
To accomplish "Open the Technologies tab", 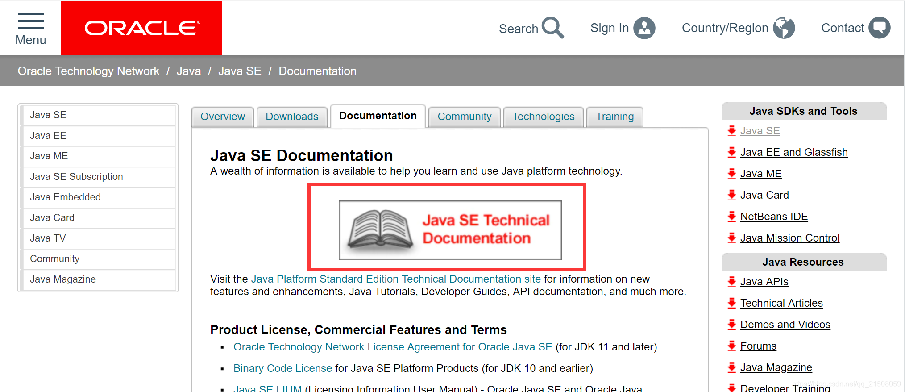I will click(544, 117).
